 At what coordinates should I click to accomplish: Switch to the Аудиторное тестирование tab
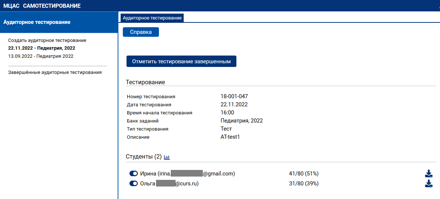click(x=152, y=18)
